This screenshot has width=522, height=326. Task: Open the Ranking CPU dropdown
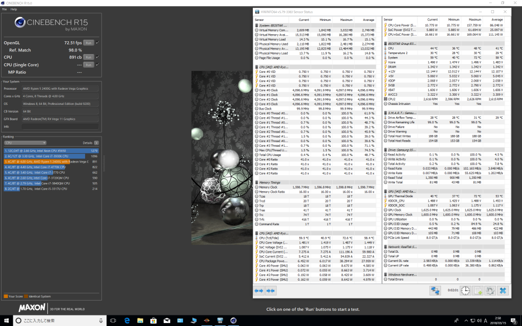coord(25,143)
